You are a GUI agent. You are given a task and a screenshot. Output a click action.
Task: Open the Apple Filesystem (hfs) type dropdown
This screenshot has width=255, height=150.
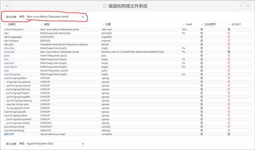[x=55, y=144]
